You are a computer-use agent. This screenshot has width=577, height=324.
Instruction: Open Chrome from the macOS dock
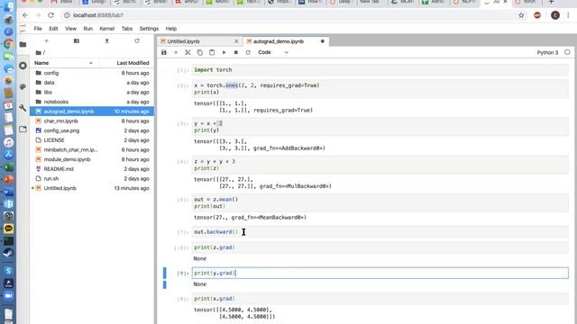(x=8, y=44)
